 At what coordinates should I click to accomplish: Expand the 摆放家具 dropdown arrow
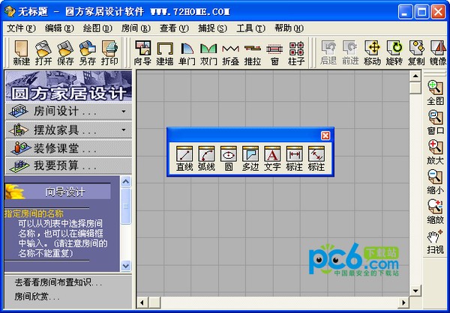[x=124, y=130]
